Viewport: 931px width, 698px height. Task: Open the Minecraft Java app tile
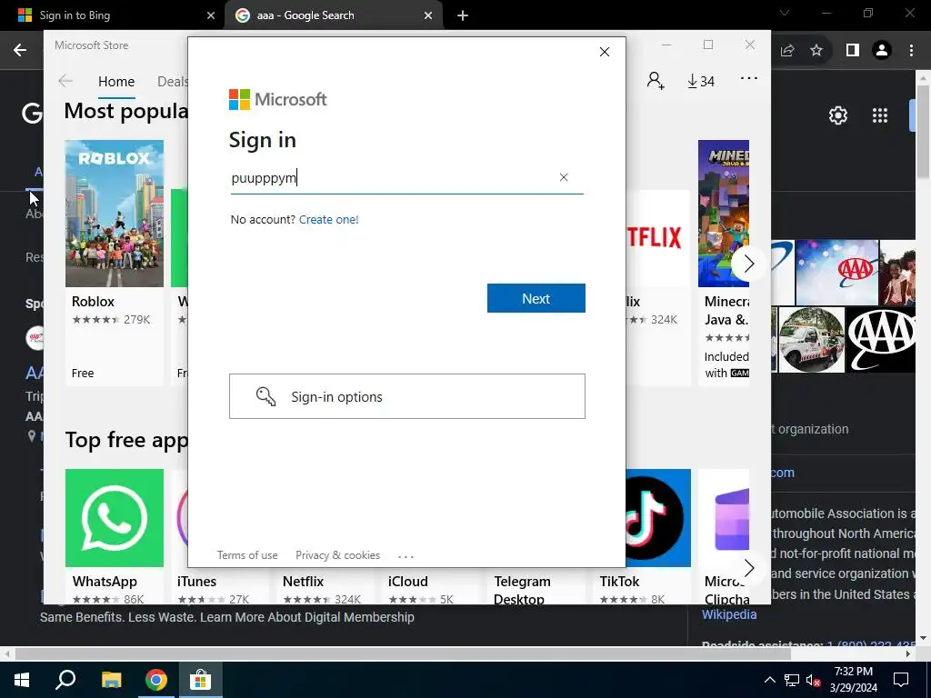(x=724, y=263)
